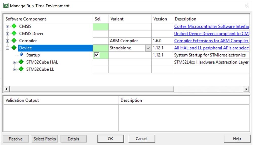Image resolution: width=253 pixels, height=145 pixels.
Task: Click the Resolve button
Action: coord(16,139)
